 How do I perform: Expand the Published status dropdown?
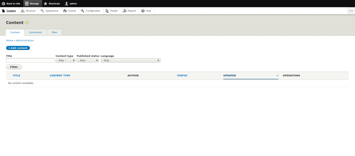tap(88, 60)
